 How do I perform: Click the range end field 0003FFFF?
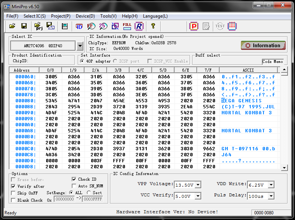pyautogui.click(x=93, y=199)
